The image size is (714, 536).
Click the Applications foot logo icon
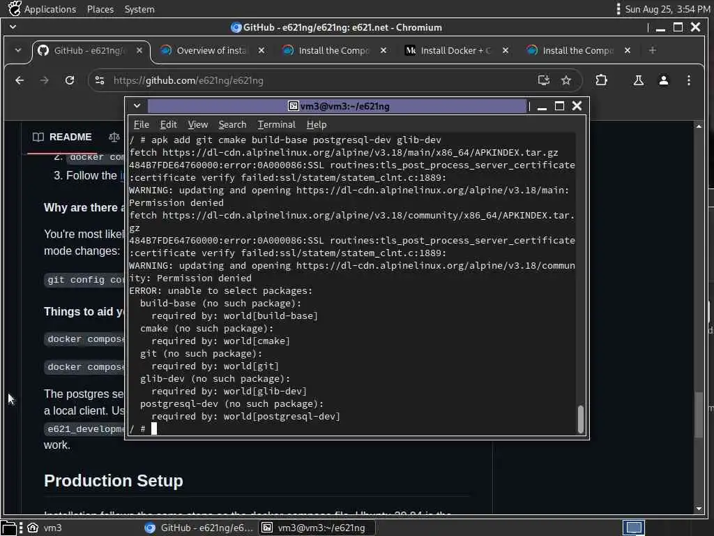coord(15,8)
